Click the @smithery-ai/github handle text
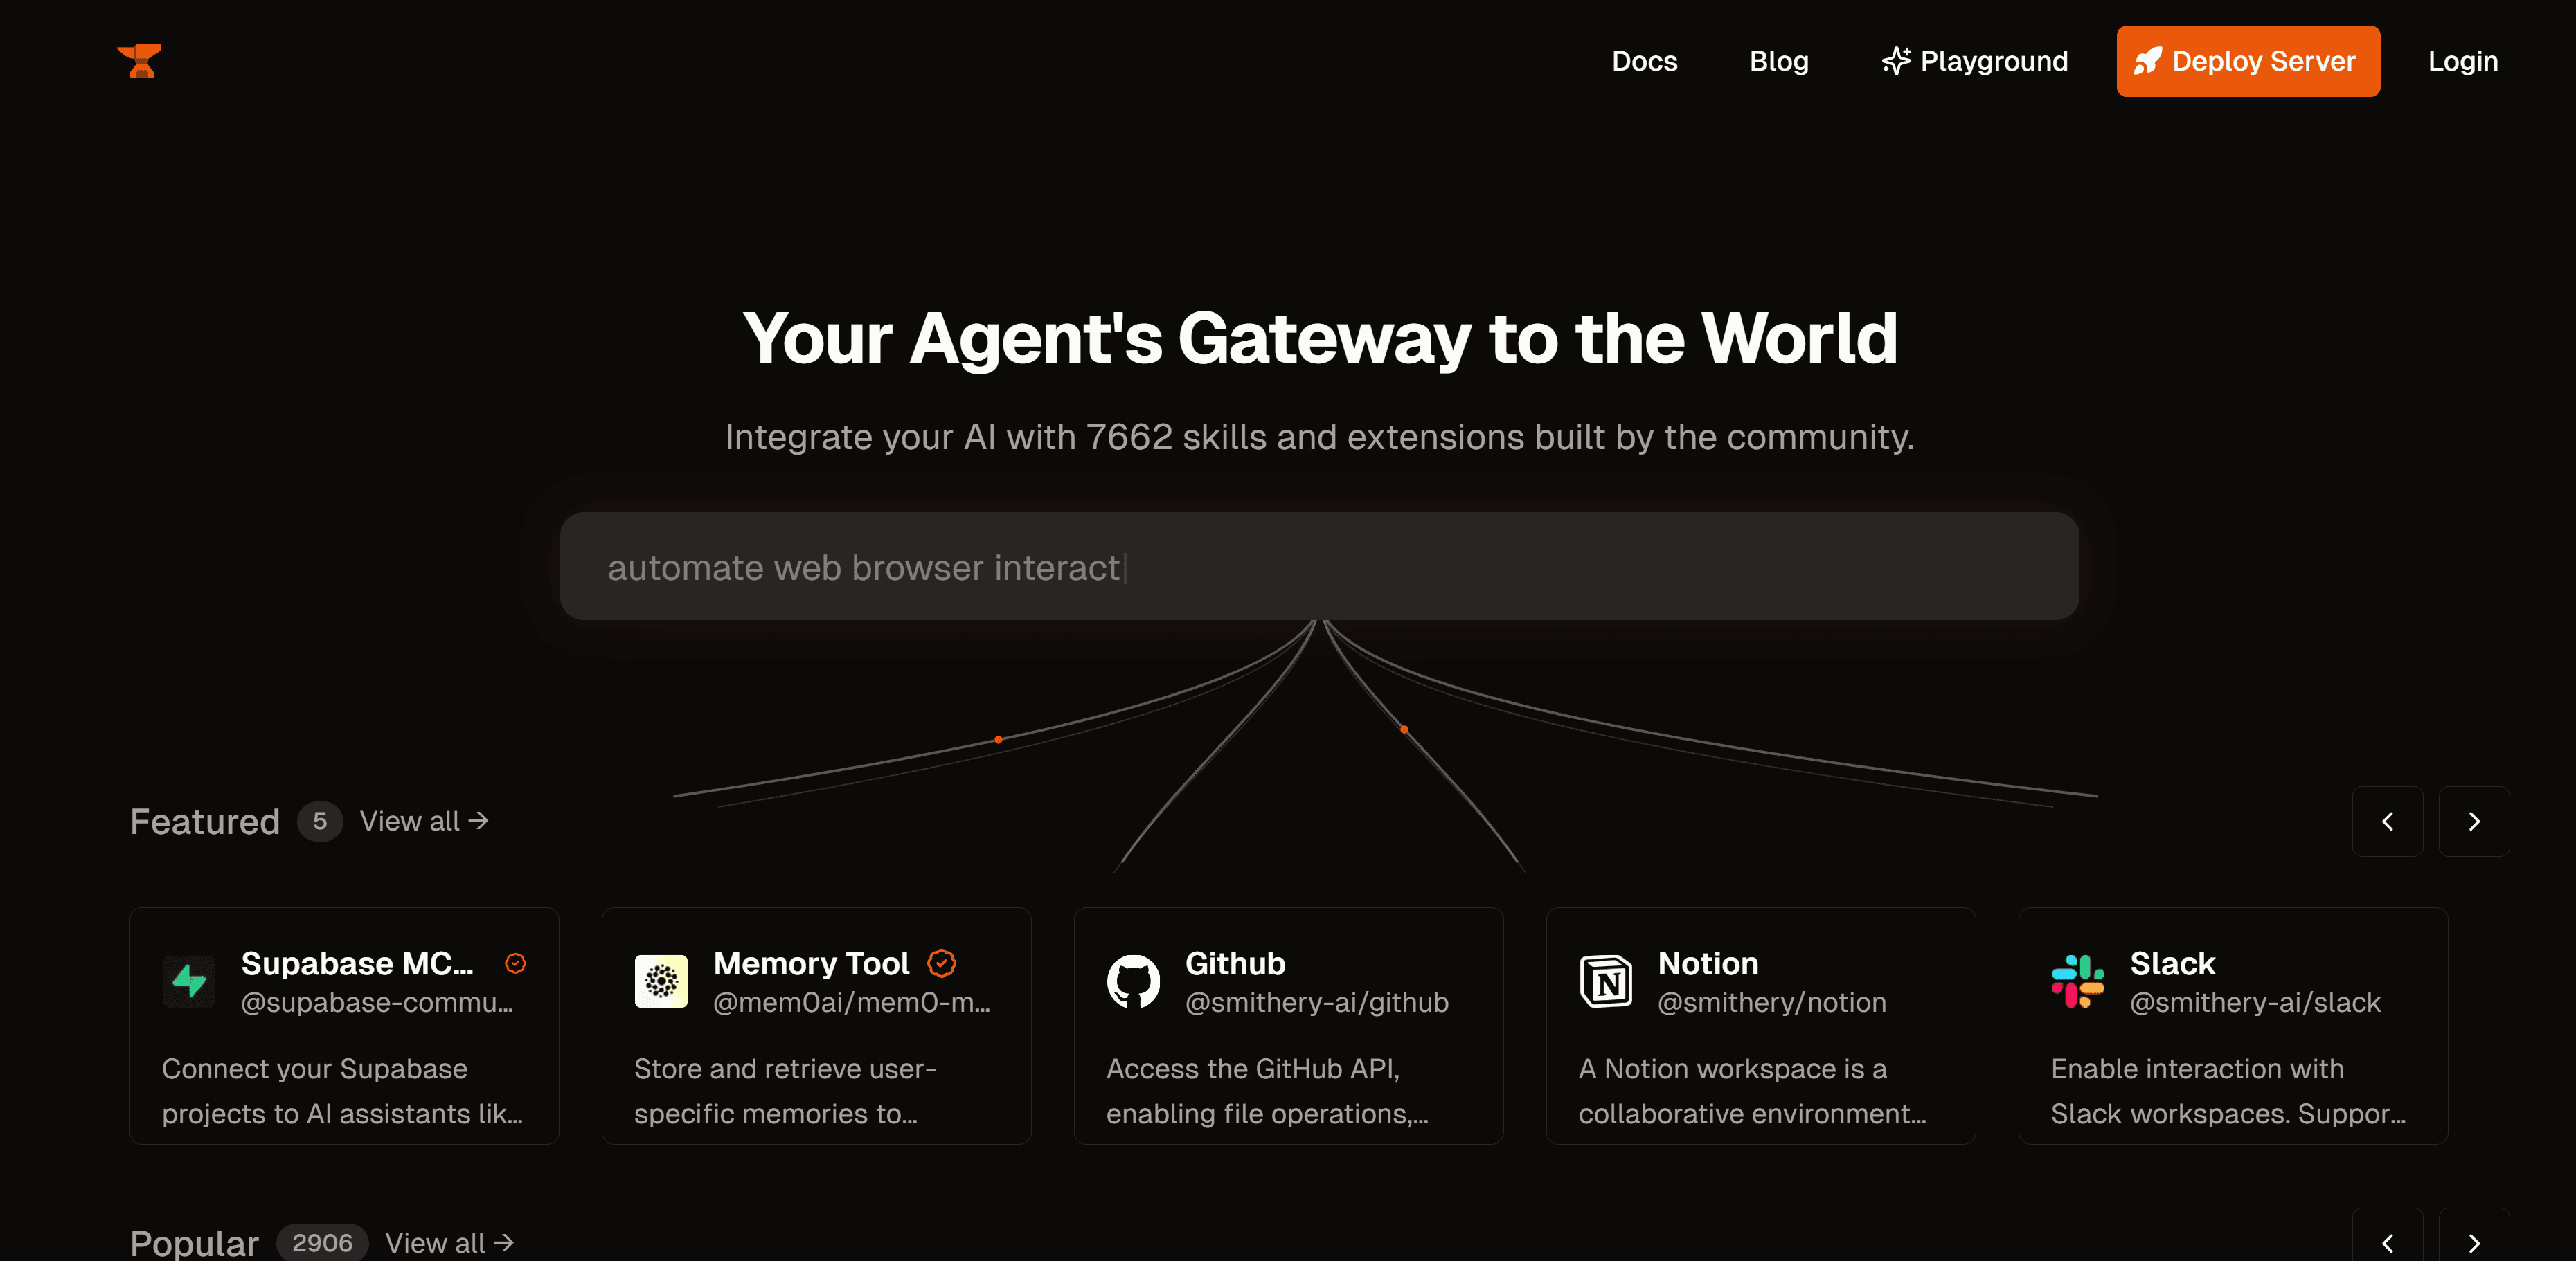Image resolution: width=2576 pixels, height=1261 pixels. coord(1317,1002)
